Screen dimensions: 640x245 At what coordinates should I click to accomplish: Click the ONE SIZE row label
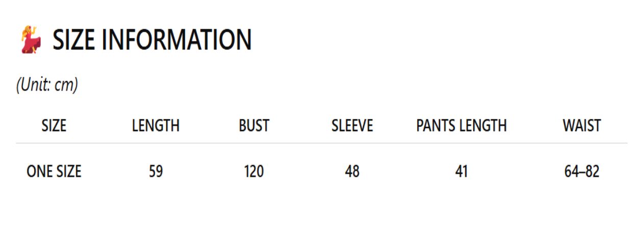coord(54,171)
